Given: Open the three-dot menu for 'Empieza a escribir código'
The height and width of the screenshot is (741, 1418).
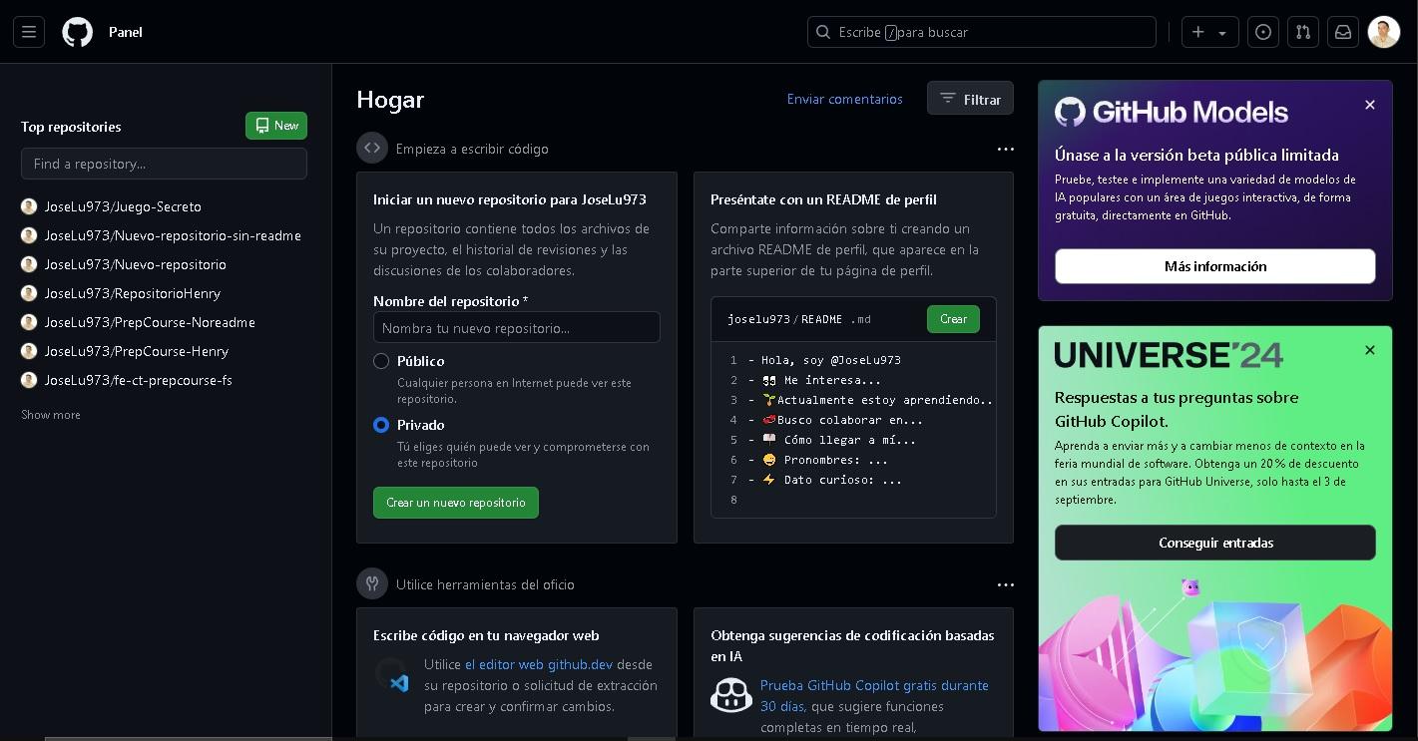Looking at the screenshot, I should pos(1005,149).
